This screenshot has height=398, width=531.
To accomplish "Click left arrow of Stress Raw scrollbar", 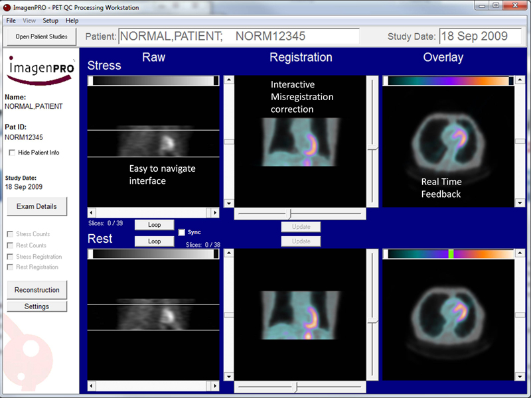I will (91, 212).
